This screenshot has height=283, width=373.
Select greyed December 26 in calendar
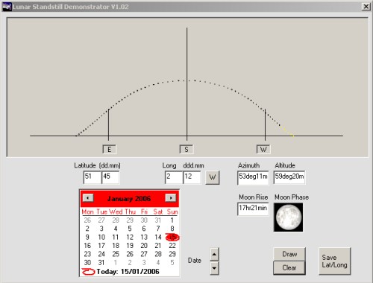87,220
